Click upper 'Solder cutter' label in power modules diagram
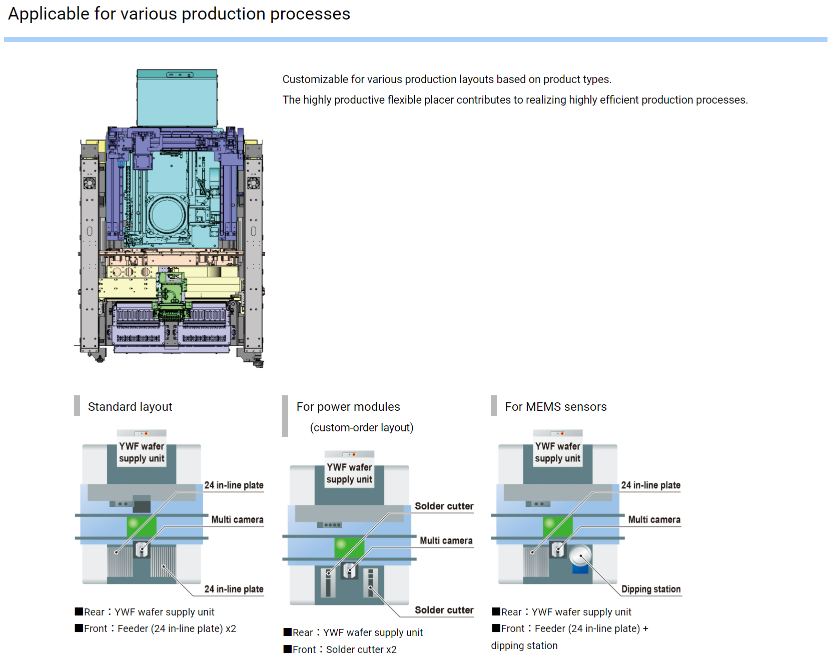832x659 pixels. coord(444,506)
